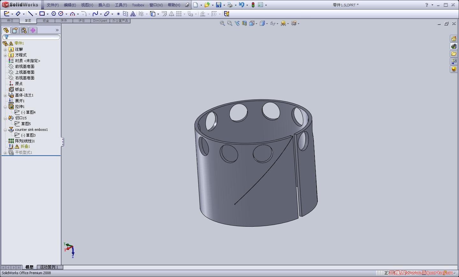Open the 插入(I) menu
Image resolution: width=459 pixels, height=277 pixels.
[x=104, y=5]
